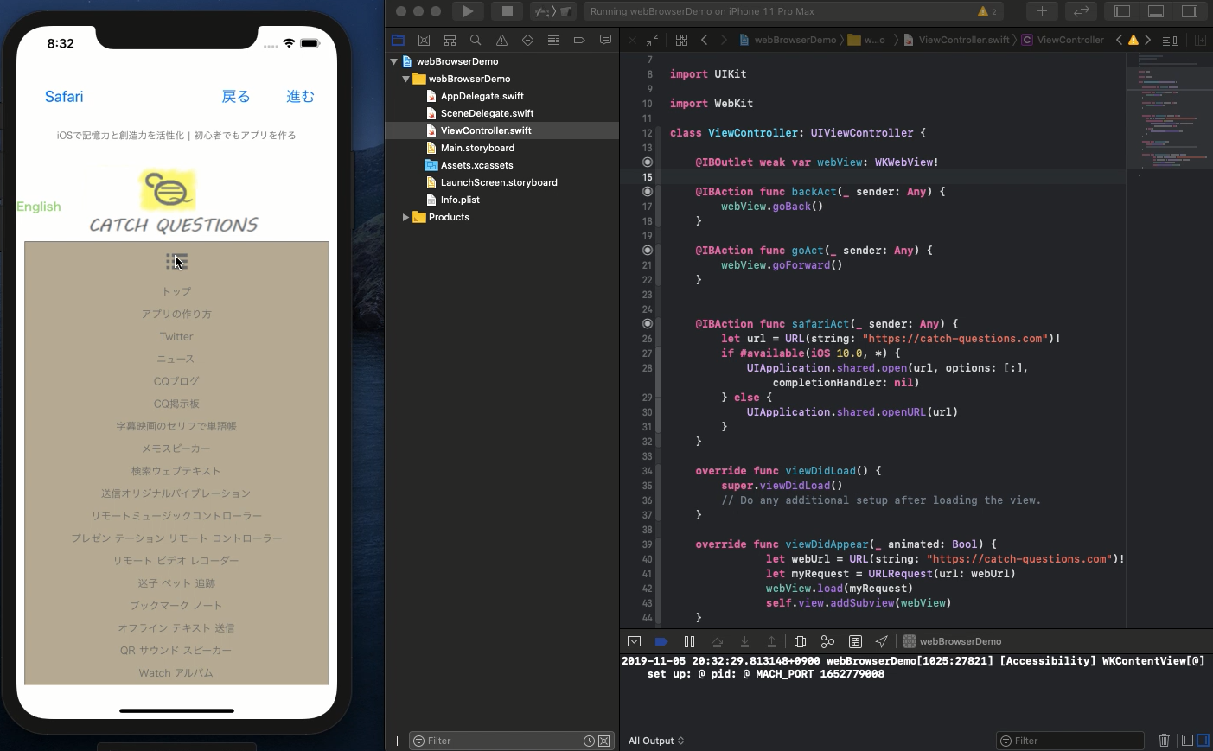Click the yellow warning count in the activity bar
This screenshot has width=1213, height=751.
(x=987, y=11)
